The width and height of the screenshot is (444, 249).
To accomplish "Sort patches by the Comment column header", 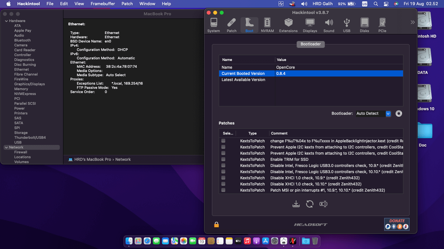I will coord(336,133).
